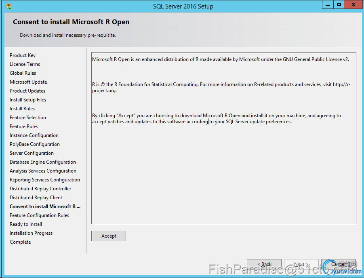Select Product Updates step
The height and width of the screenshot is (278, 364).
tap(27, 91)
